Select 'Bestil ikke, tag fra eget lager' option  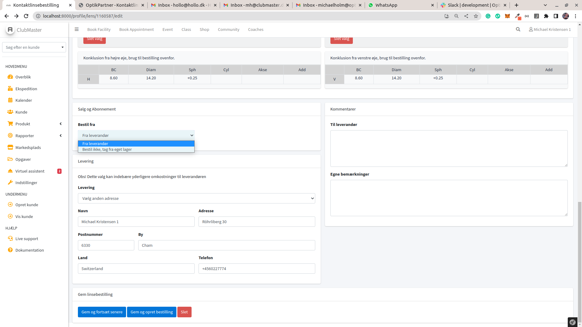(x=107, y=150)
